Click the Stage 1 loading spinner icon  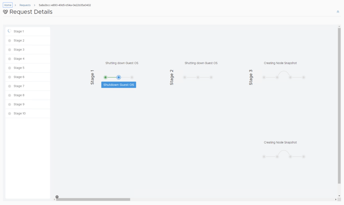(9, 31)
